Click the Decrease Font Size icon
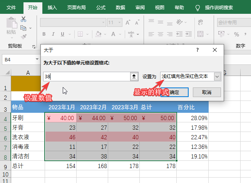 coord(137,22)
